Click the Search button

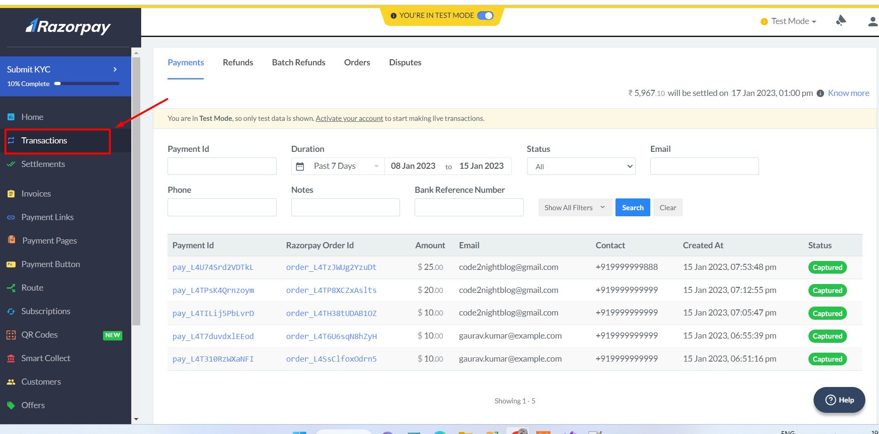(x=633, y=207)
